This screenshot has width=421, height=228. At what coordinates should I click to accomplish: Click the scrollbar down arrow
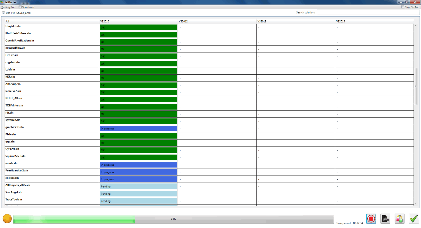click(416, 204)
